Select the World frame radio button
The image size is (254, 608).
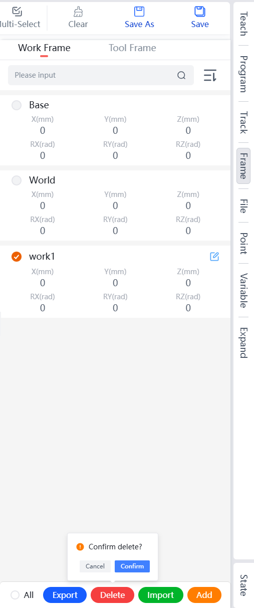tap(17, 180)
